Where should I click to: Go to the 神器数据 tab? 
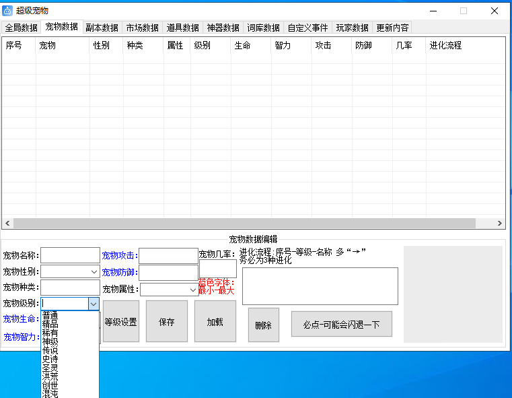[223, 28]
